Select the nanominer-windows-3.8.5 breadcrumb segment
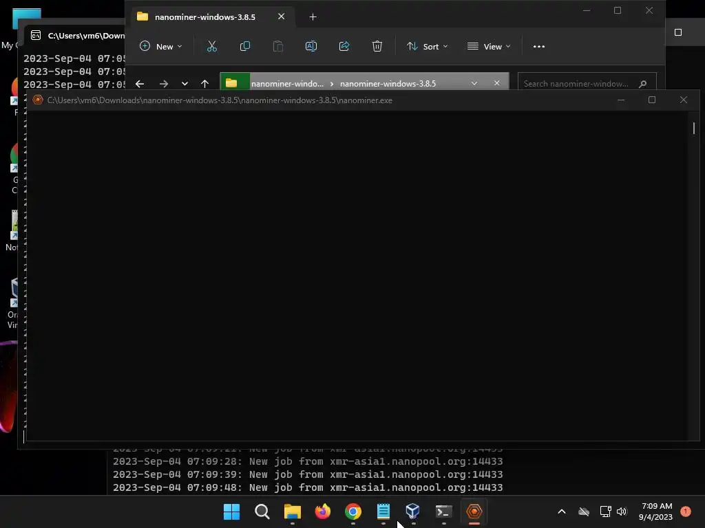The height and width of the screenshot is (528, 705). 388,83
